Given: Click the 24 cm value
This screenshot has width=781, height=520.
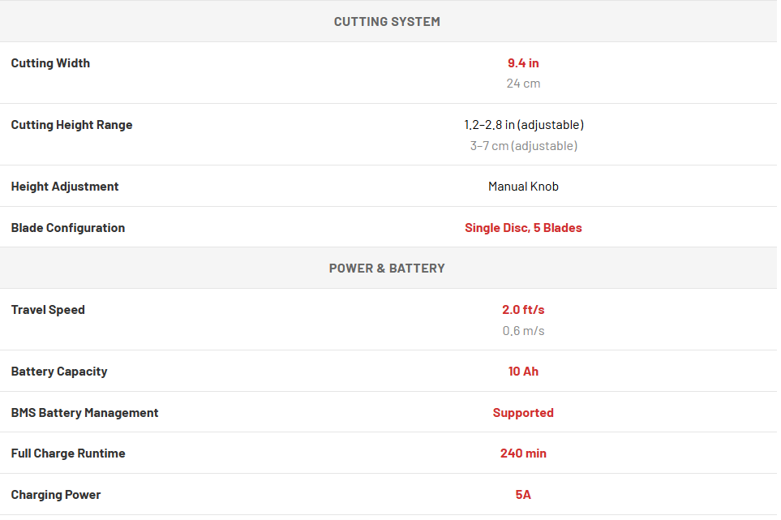Looking at the screenshot, I should pos(523,84).
